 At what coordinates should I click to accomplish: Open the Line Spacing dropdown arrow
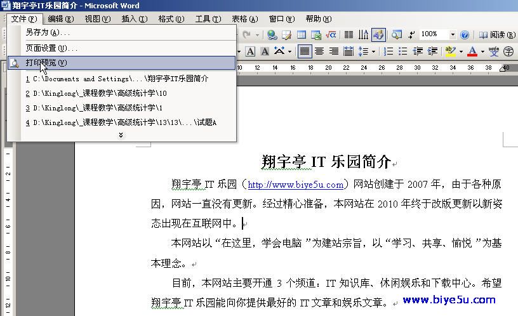click(374, 51)
